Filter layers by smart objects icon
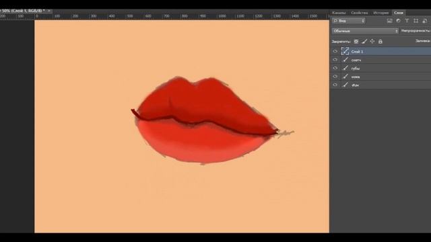The height and width of the screenshot is (242, 431). [425, 21]
